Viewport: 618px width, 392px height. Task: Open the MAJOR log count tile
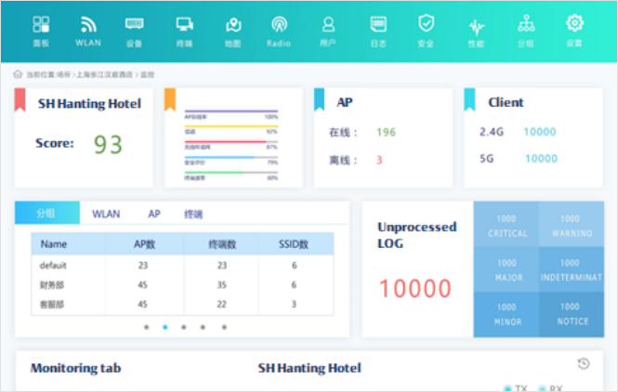pyautogui.click(x=506, y=269)
